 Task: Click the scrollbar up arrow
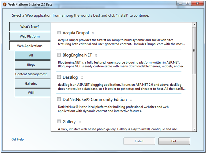click(x=194, y=25)
